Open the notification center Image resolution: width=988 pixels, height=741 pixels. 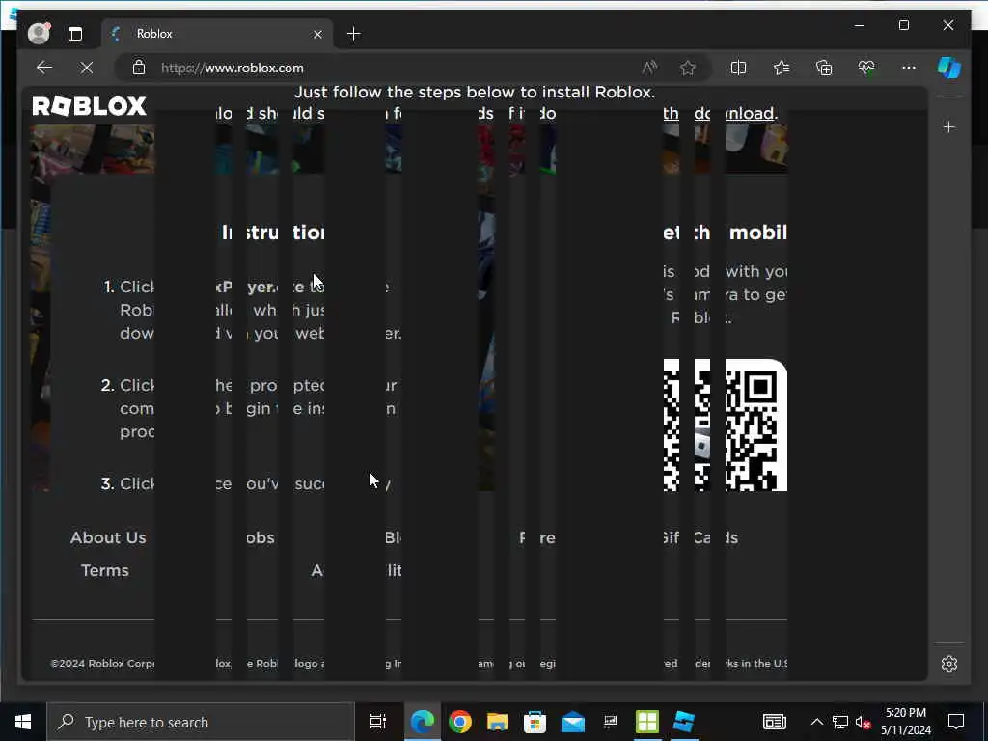tap(956, 722)
